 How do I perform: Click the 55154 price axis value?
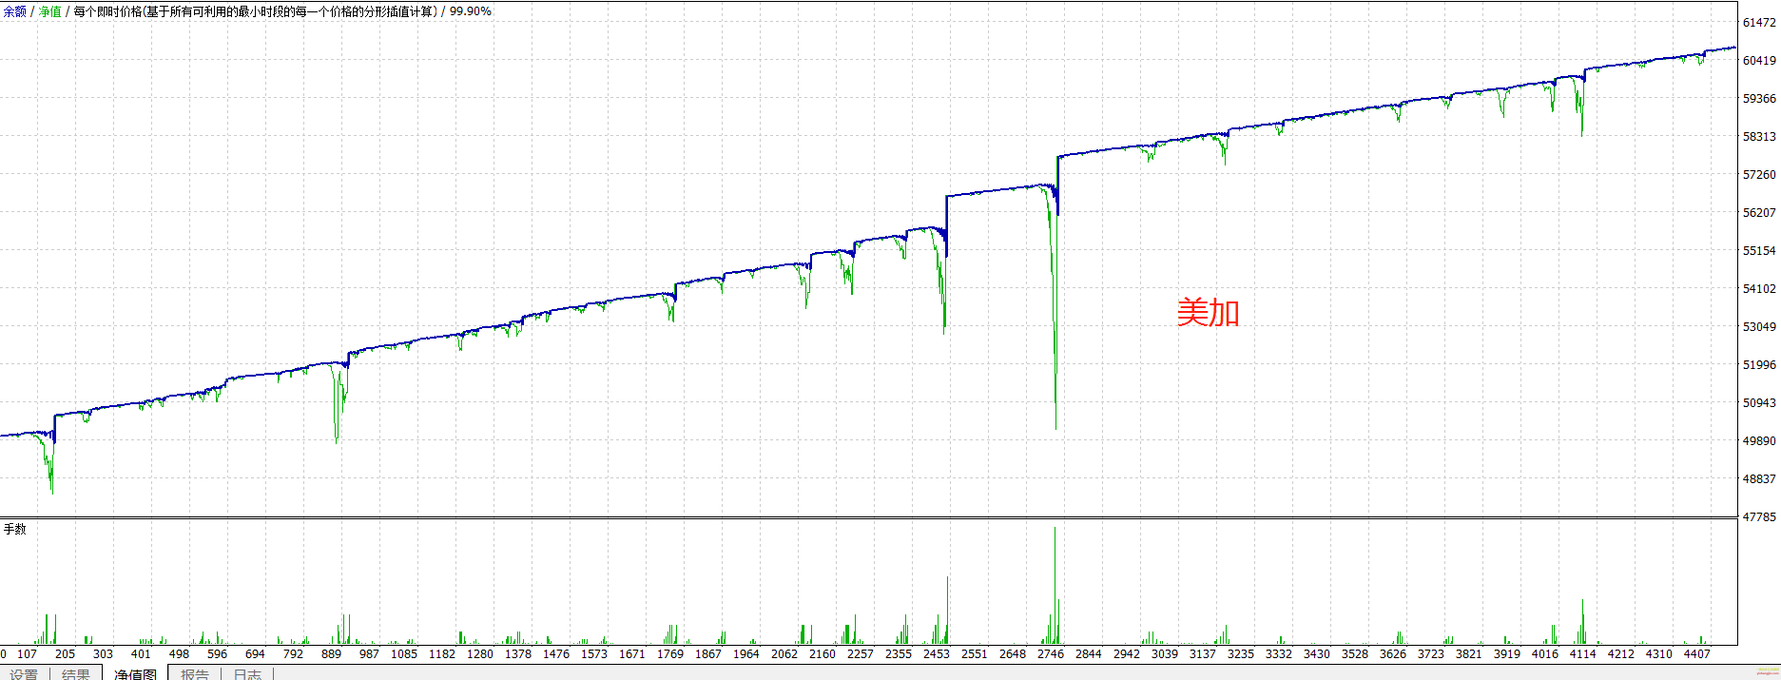pos(1759,250)
